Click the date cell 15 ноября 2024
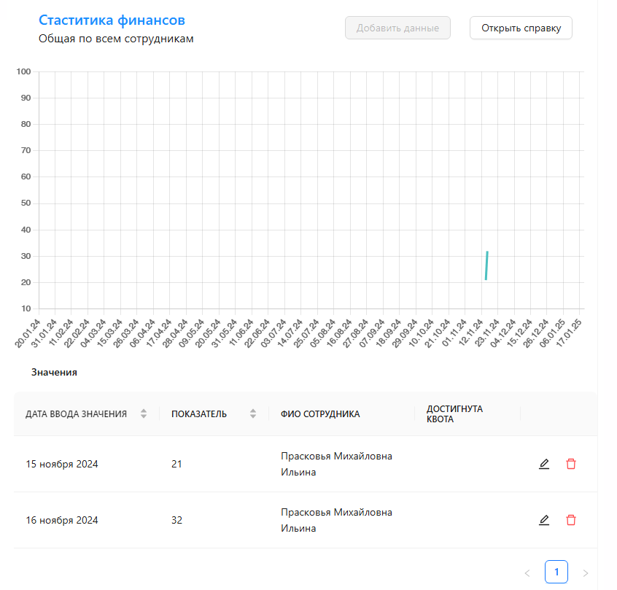 [62, 464]
